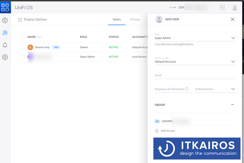The image size is (244, 163).
Task: Click the Email input field
Action: tap(195, 76)
